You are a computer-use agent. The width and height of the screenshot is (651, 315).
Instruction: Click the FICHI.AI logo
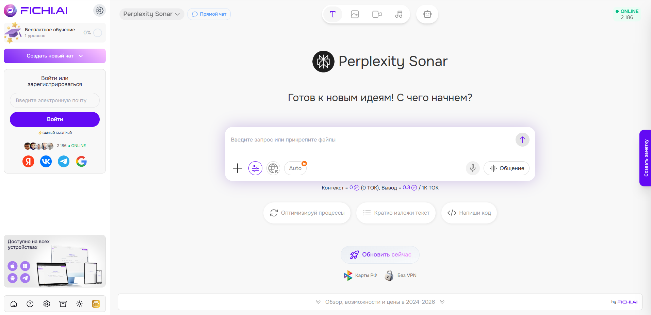coord(36,11)
